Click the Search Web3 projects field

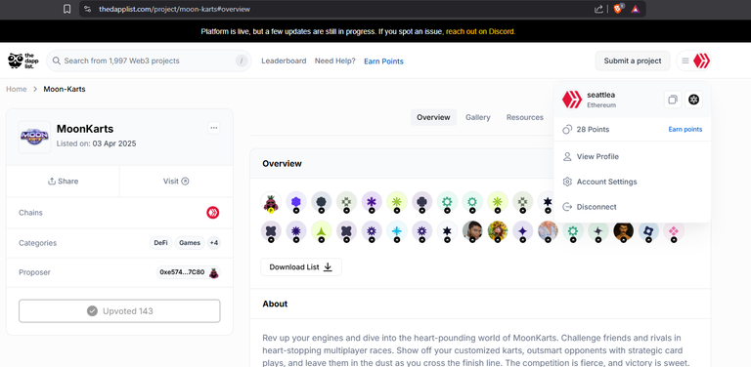click(x=149, y=61)
